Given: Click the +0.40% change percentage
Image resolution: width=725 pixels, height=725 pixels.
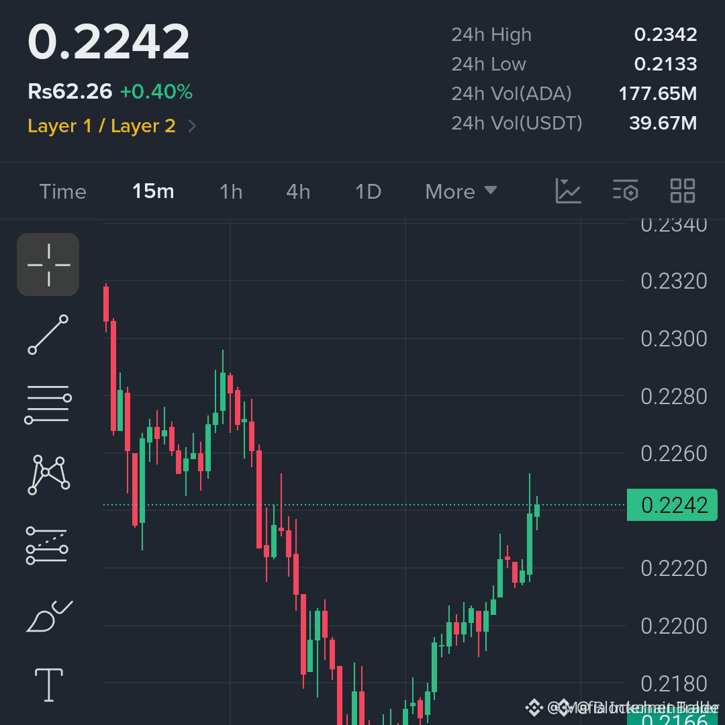Looking at the screenshot, I should click(x=156, y=92).
